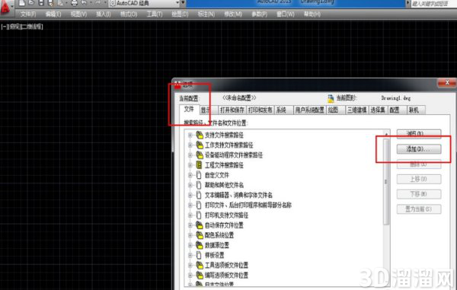Open the 编辑(E) menu
Image resolution: width=457 pixels, height=290 pixels.
53,14
